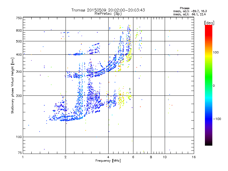228x171 pixels.
Task: Click the "mean, sd,O: -89.7, 18.3" line
Action: pyautogui.click(x=190, y=11)
